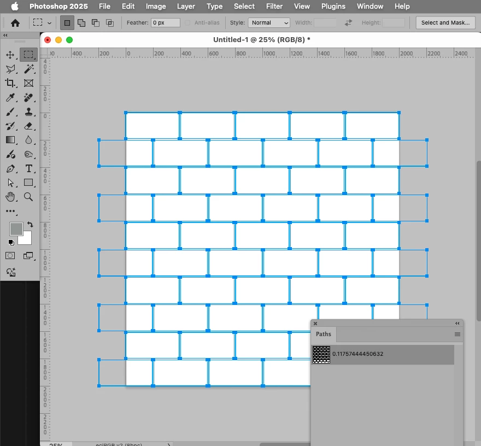Open the Edit Toolbar three-dots menu
Image resolution: width=481 pixels, height=446 pixels.
coord(10,211)
